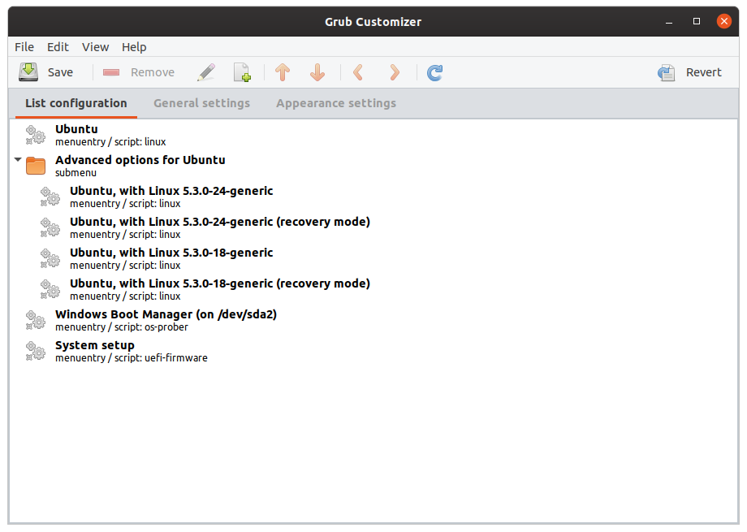Collapse the Advanced options for Ubuntu submenu
Image resolution: width=747 pixels, height=532 pixels.
point(18,160)
